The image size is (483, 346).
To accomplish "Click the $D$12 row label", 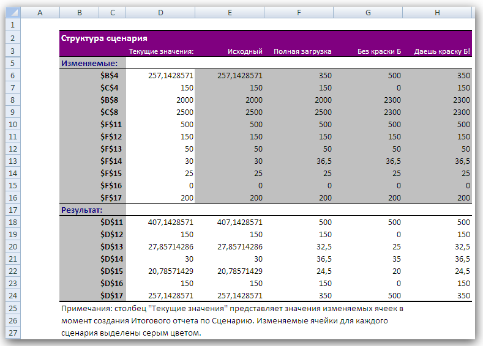I will tap(111, 235).
